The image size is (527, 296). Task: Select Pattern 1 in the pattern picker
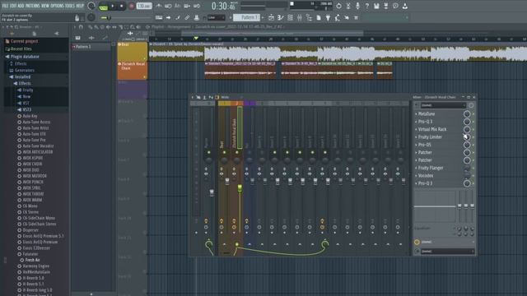point(82,47)
